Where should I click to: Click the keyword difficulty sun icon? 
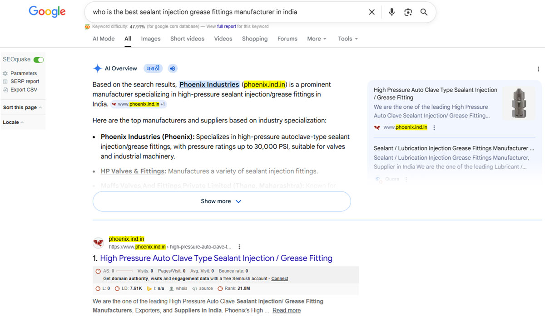87,27
